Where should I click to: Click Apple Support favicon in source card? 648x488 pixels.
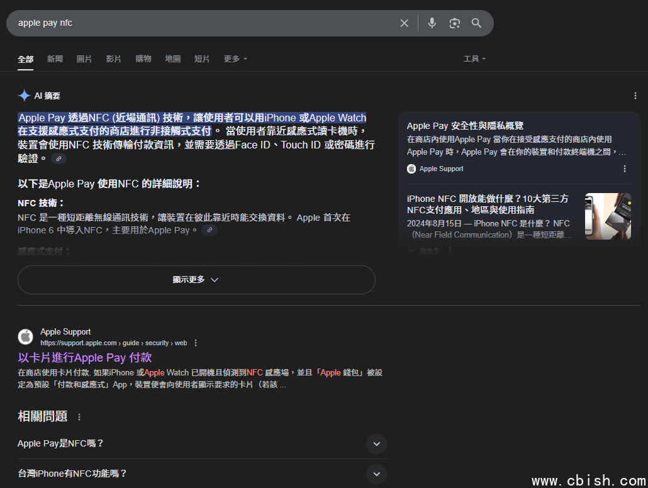tap(411, 169)
